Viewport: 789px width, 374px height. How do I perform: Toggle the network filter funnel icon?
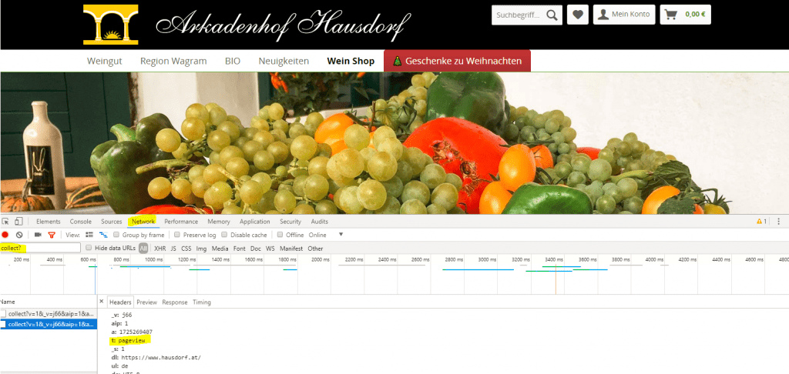click(52, 235)
